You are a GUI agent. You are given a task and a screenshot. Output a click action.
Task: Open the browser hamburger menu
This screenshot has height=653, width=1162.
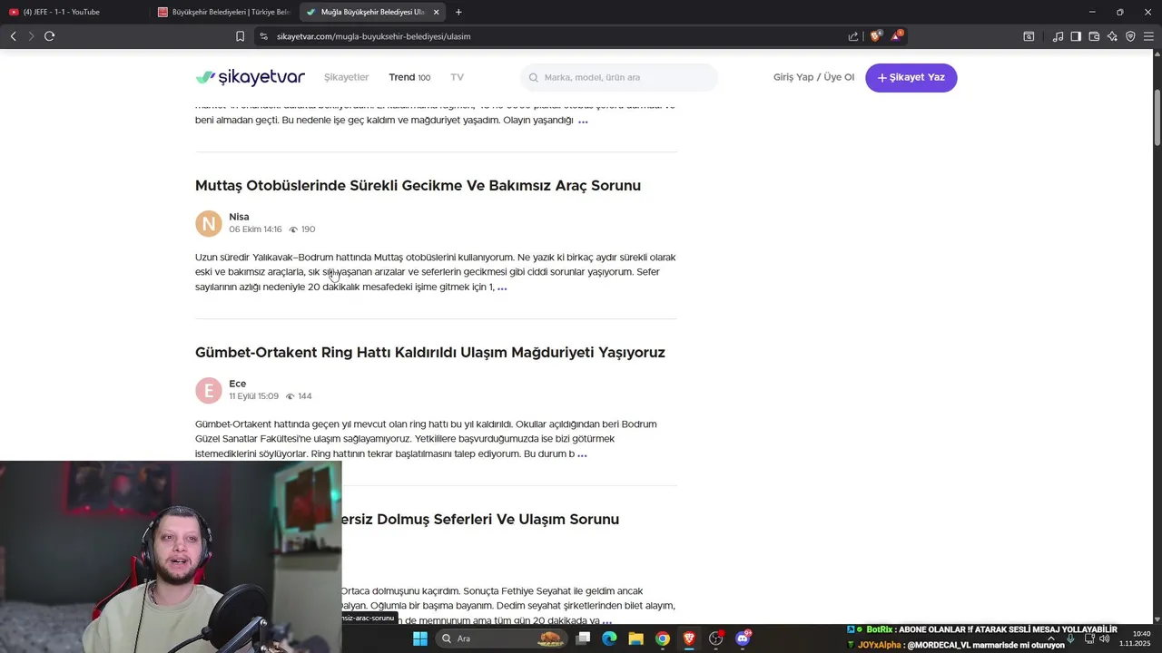coord(1148,36)
